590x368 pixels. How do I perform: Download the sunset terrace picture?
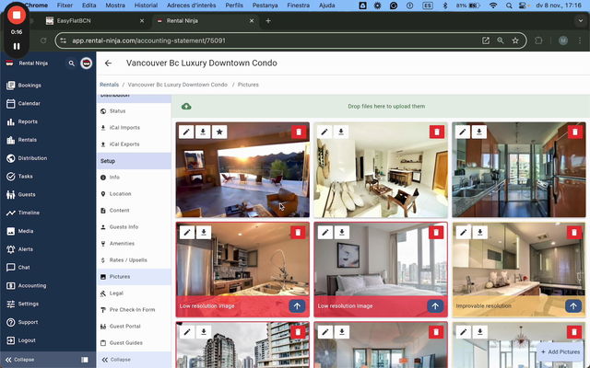point(203,132)
